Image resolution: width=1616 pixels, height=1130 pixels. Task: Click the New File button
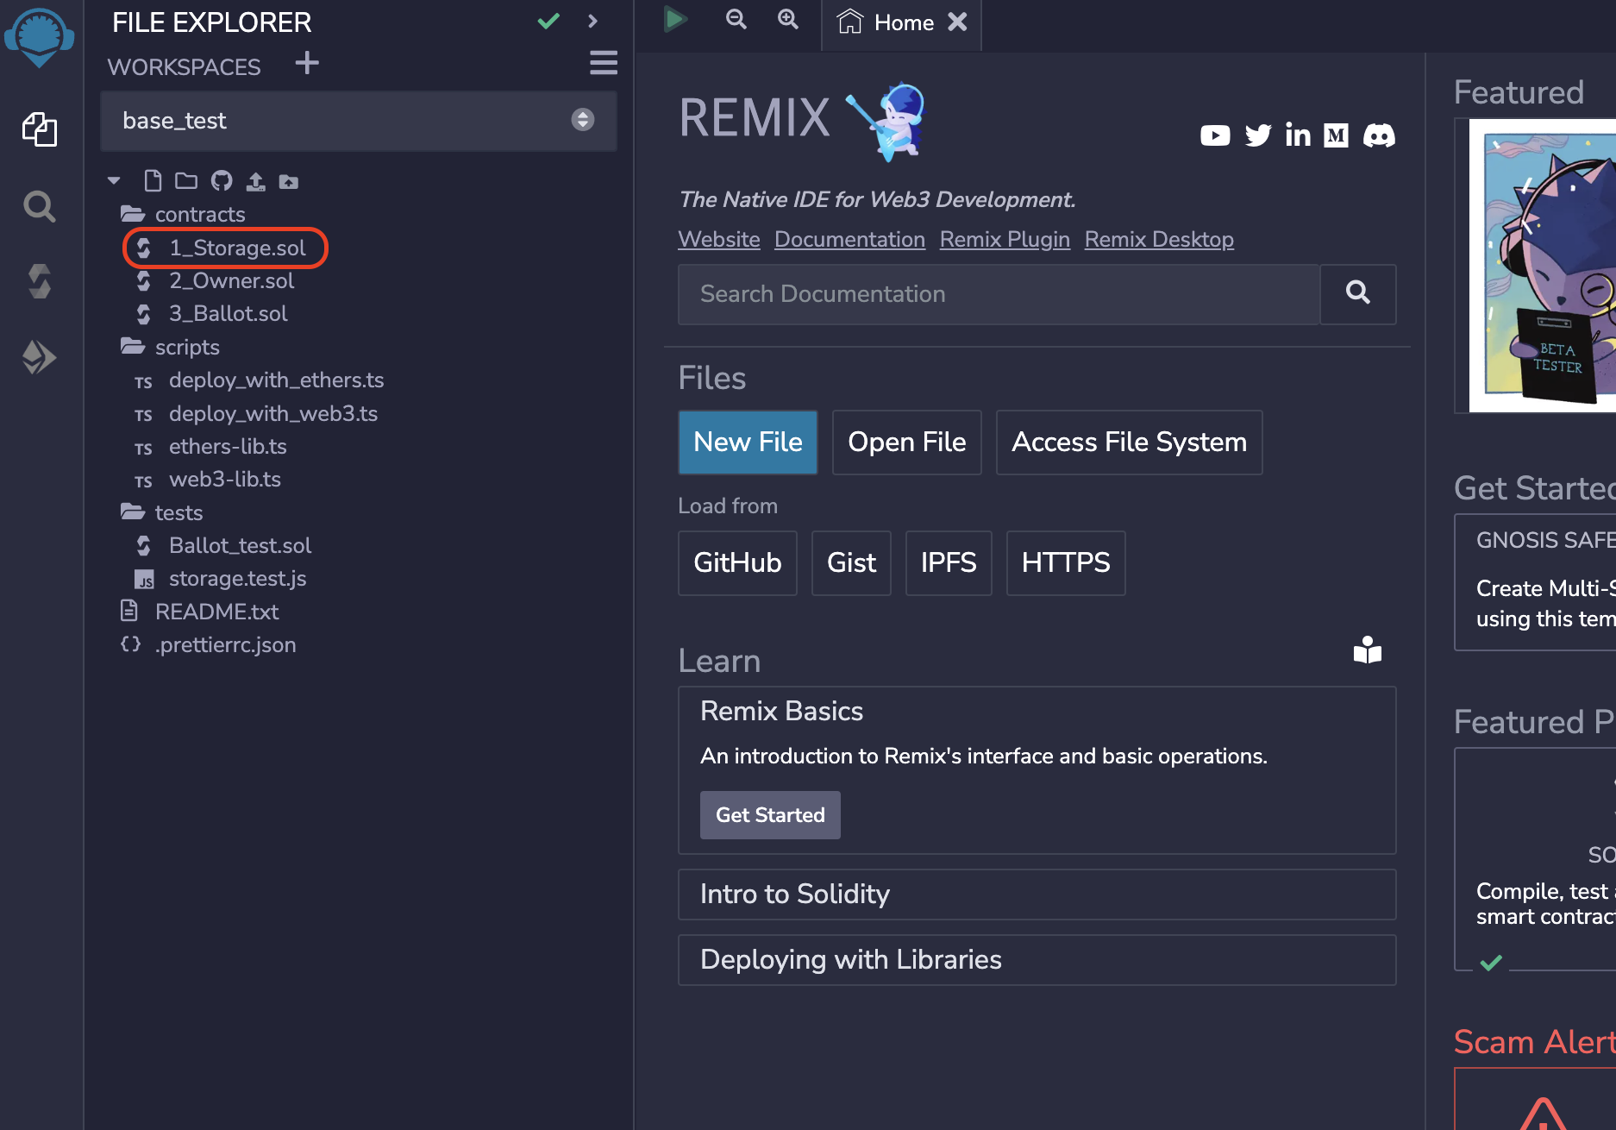pos(748,443)
